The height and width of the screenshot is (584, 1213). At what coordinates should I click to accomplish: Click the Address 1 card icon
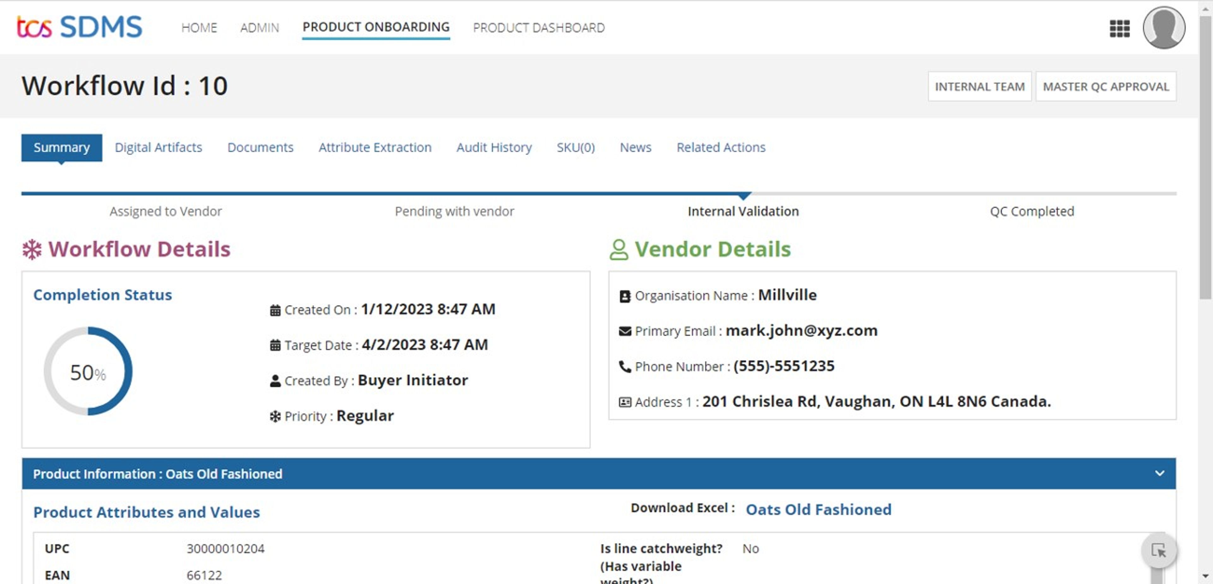click(625, 402)
